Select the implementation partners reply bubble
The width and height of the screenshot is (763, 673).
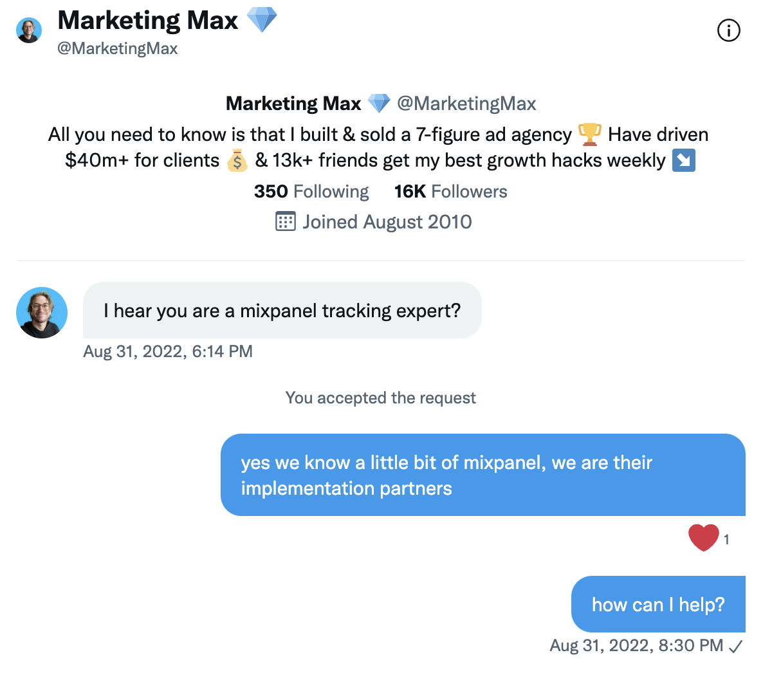[x=483, y=475]
